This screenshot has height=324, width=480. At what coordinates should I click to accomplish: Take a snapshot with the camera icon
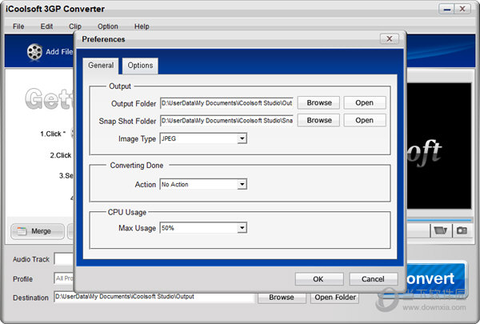462,230
